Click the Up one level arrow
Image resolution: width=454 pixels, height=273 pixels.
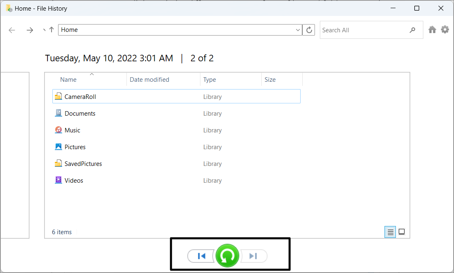click(x=52, y=29)
